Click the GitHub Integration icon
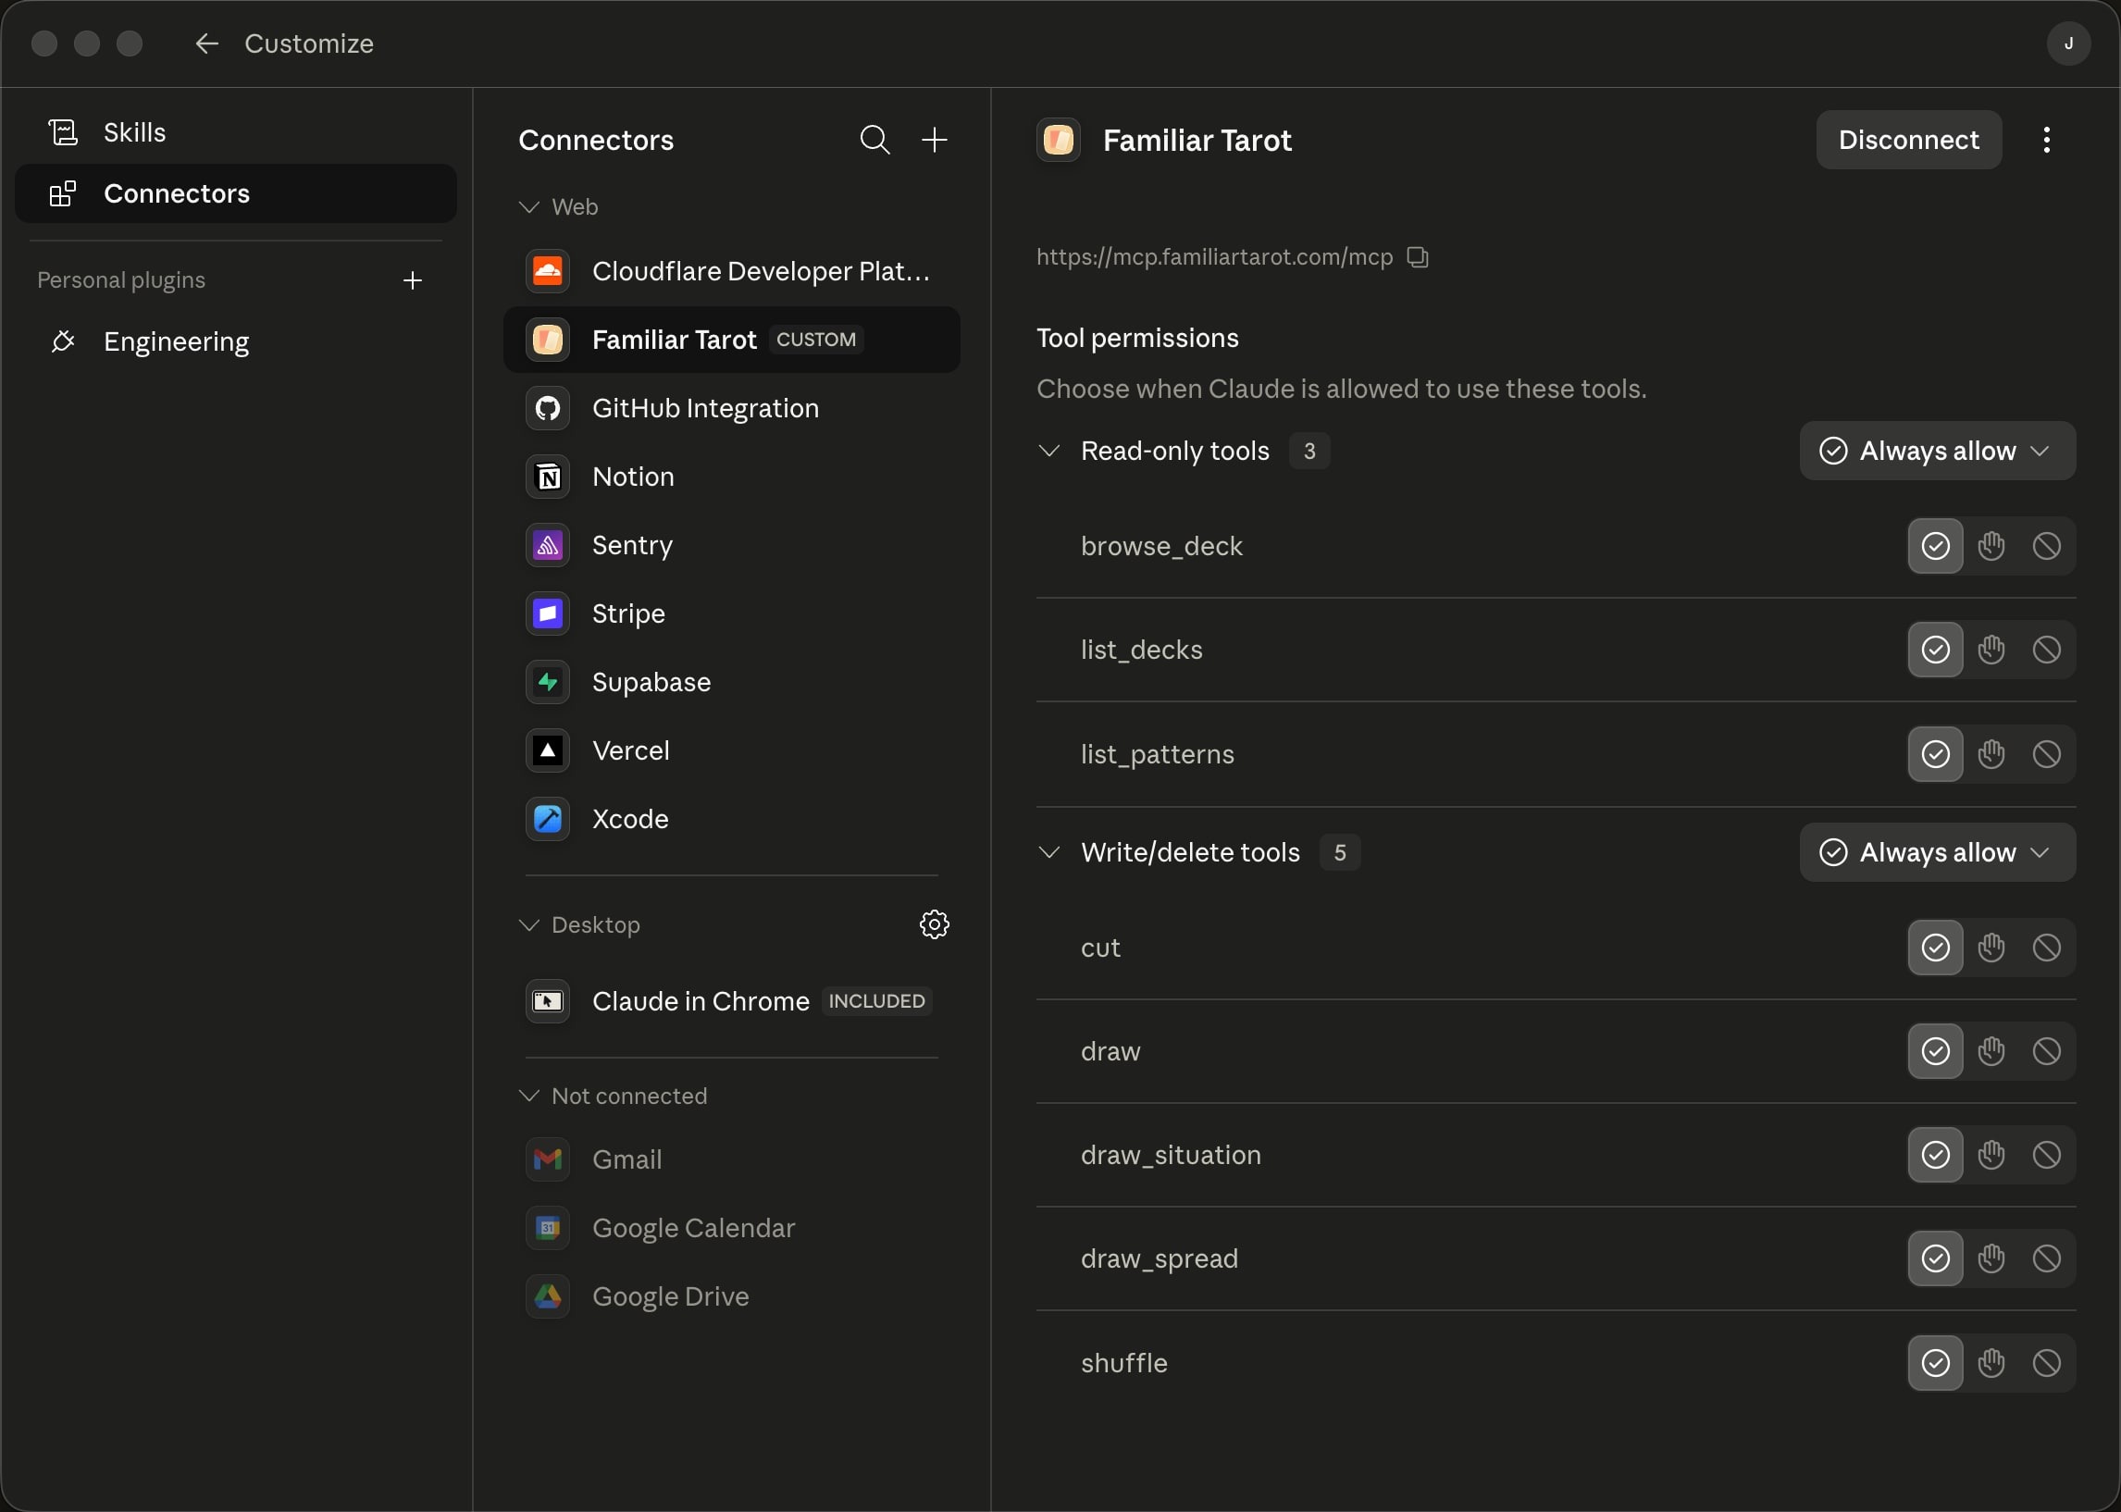This screenshot has height=1512, width=2121. point(548,408)
